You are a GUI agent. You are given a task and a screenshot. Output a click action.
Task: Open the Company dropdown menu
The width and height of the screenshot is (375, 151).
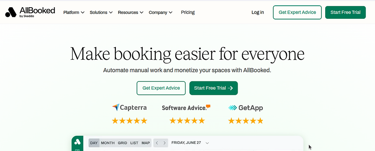point(160,12)
